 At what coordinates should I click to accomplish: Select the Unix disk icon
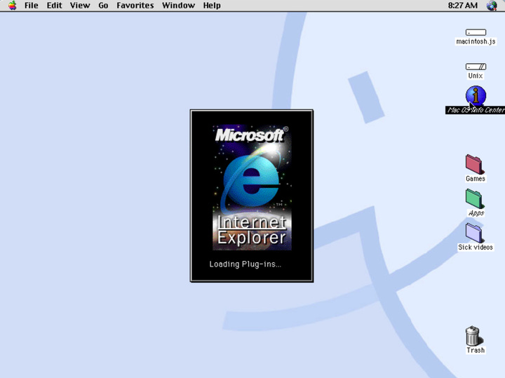(x=476, y=67)
